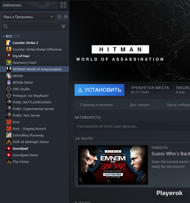The height and width of the screenshot is (203, 190).
Task: Click the Rust game icon
Action: (9, 122)
